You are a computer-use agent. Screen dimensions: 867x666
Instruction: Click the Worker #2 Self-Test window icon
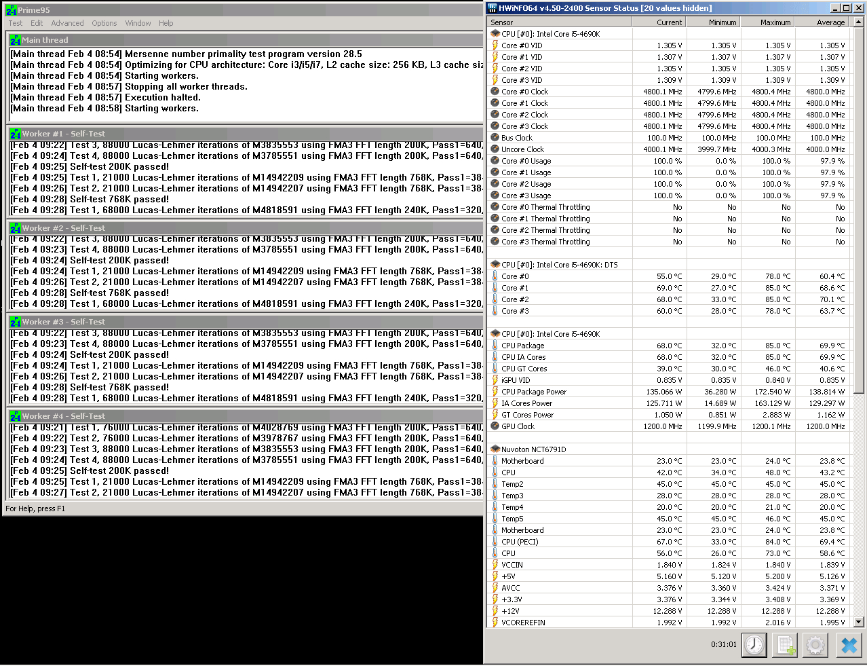16,228
